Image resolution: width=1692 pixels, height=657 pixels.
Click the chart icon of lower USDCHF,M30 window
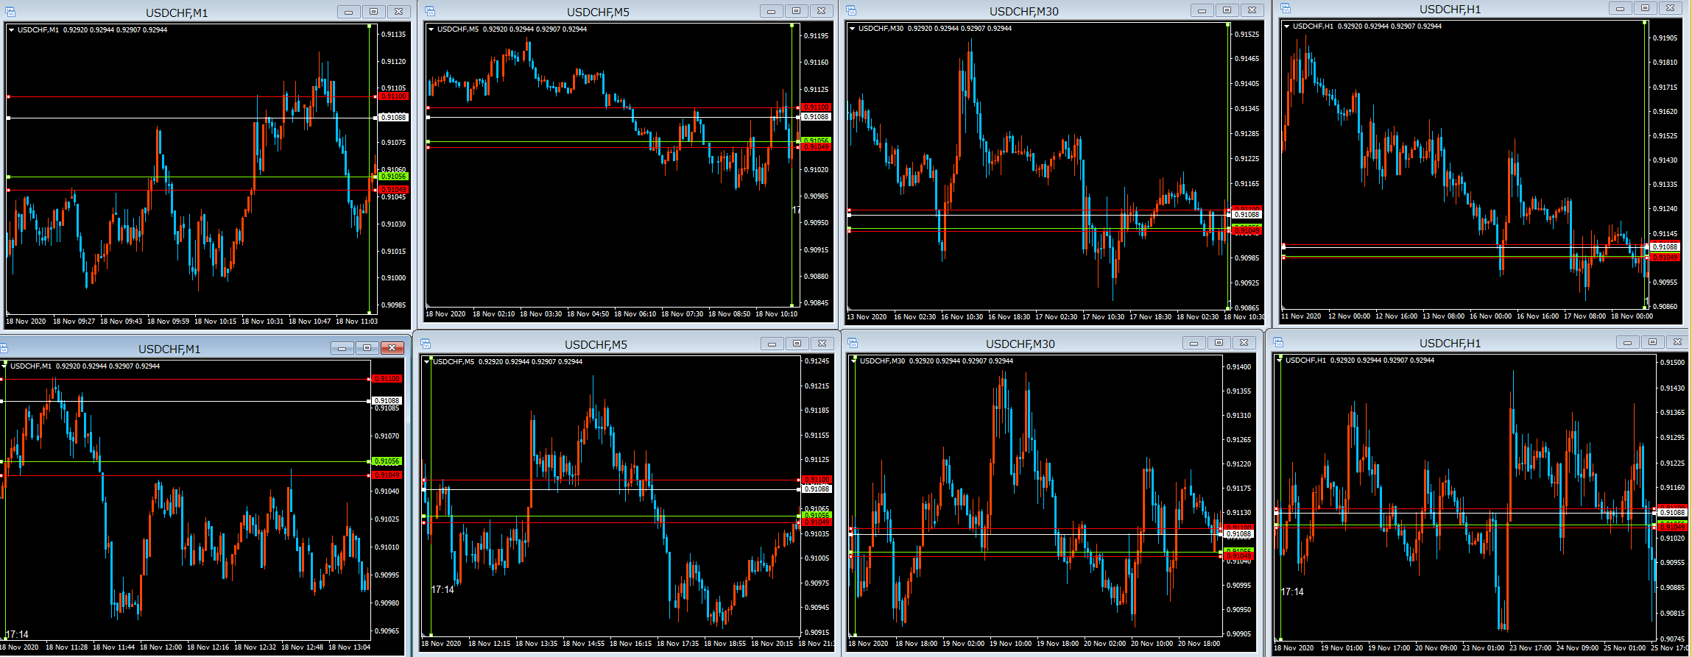(853, 343)
